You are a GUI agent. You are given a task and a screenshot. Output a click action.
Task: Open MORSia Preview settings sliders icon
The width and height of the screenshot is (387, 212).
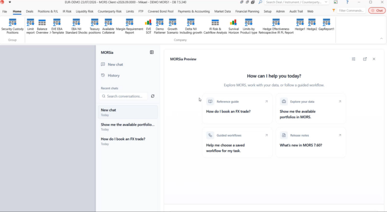tap(353, 59)
